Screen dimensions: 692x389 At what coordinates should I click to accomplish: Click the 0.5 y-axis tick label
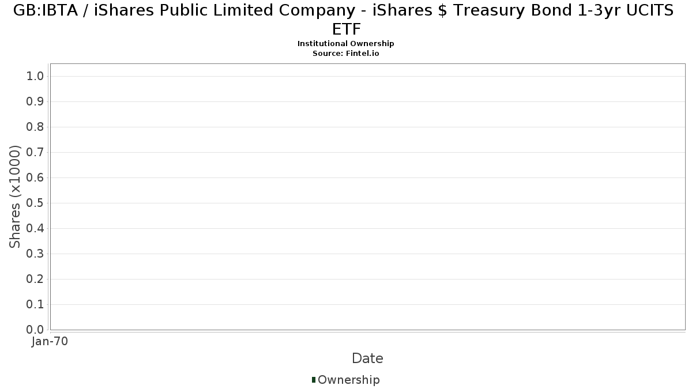pos(36,203)
